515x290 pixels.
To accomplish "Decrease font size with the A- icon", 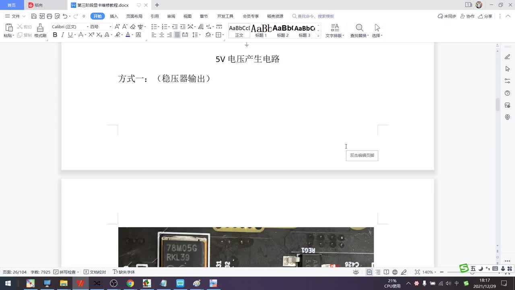I will coord(125,27).
